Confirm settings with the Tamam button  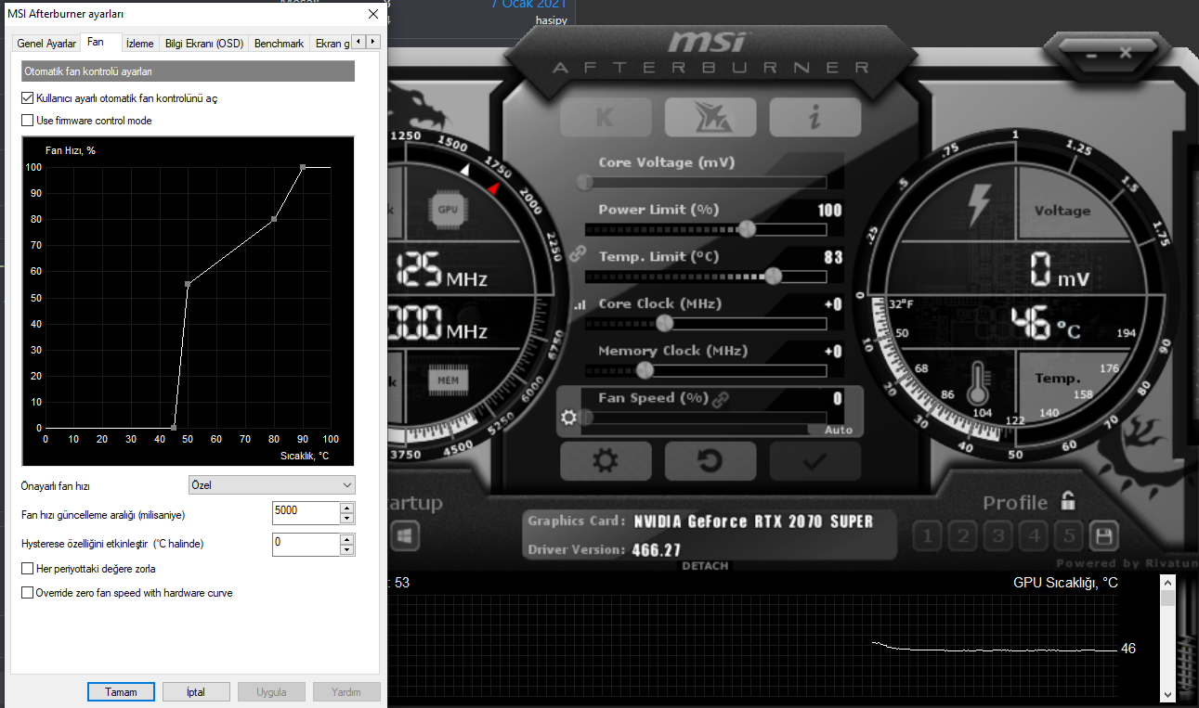[x=121, y=692]
